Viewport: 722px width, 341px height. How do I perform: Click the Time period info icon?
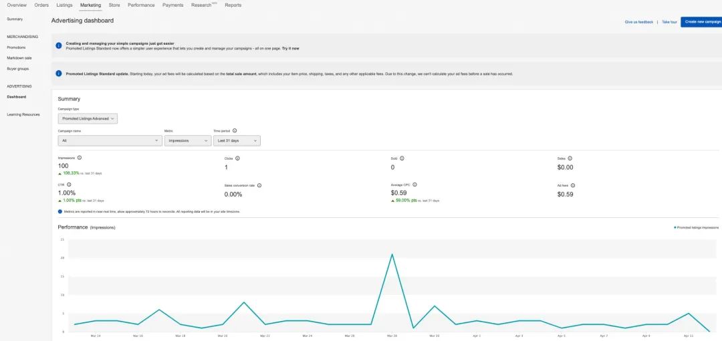click(235, 131)
